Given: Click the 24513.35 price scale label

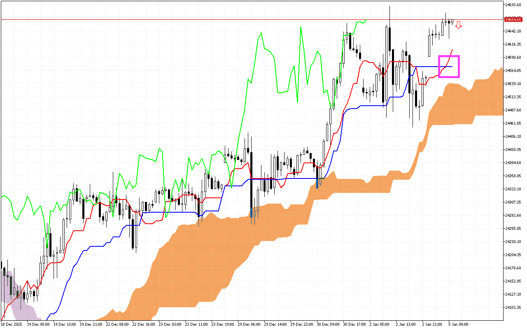Looking at the screenshot, I should [x=513, y=97].
